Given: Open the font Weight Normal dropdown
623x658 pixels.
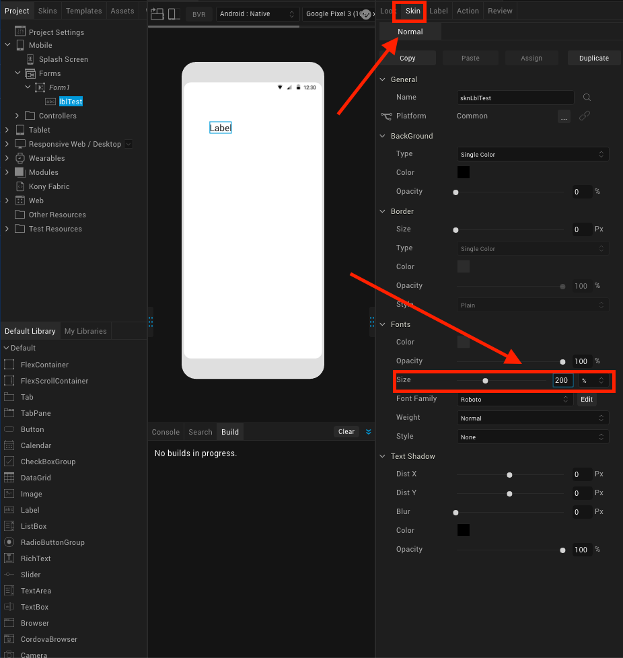Looking at the screenshot, I should (532, 418).
